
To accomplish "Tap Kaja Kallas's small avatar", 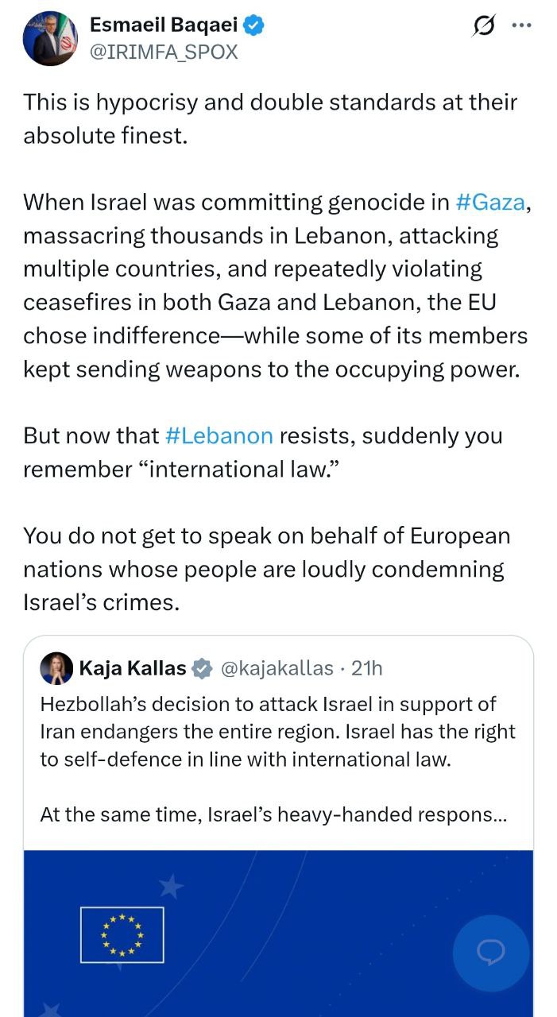I will 56,668.
